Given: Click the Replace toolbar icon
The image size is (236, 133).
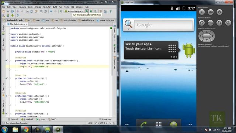Looking at the screenshot, I should [46, 11].
